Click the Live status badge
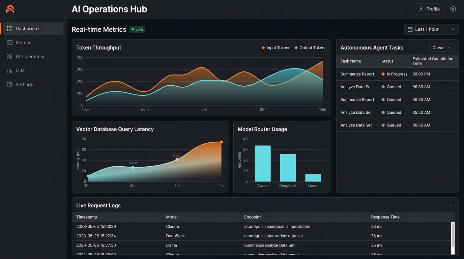Image resolution: width=464 pixels, height=259 pixels. click(137, 29)
